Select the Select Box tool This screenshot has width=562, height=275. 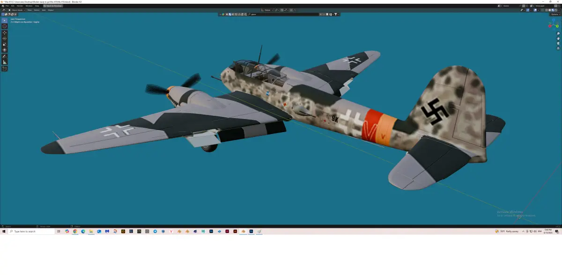pyautogui.click(x=5, y=21)
